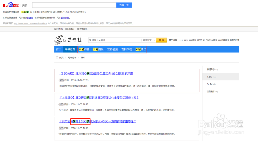Viewport: 258px width, 141px height.
Task: Click the 云易学社 site logo
Action: (x=68, y=40)
